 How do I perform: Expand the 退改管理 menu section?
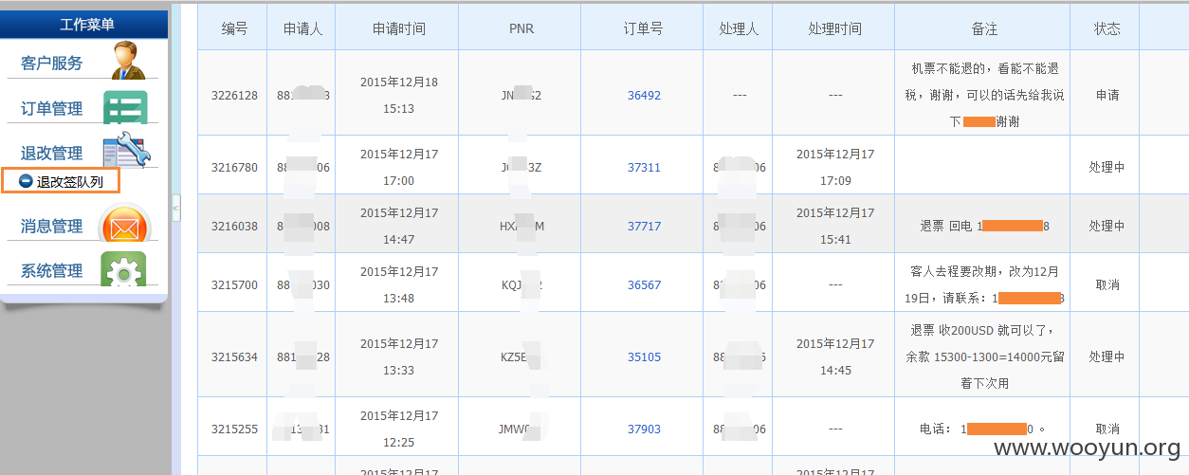[x=52, y=153]
